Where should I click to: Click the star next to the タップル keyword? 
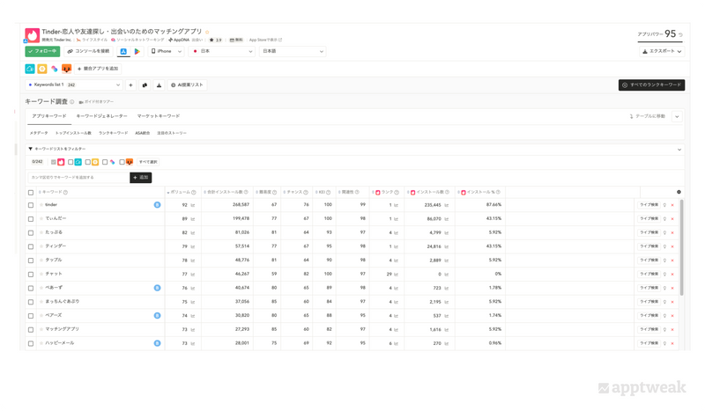tap(41, 261)
